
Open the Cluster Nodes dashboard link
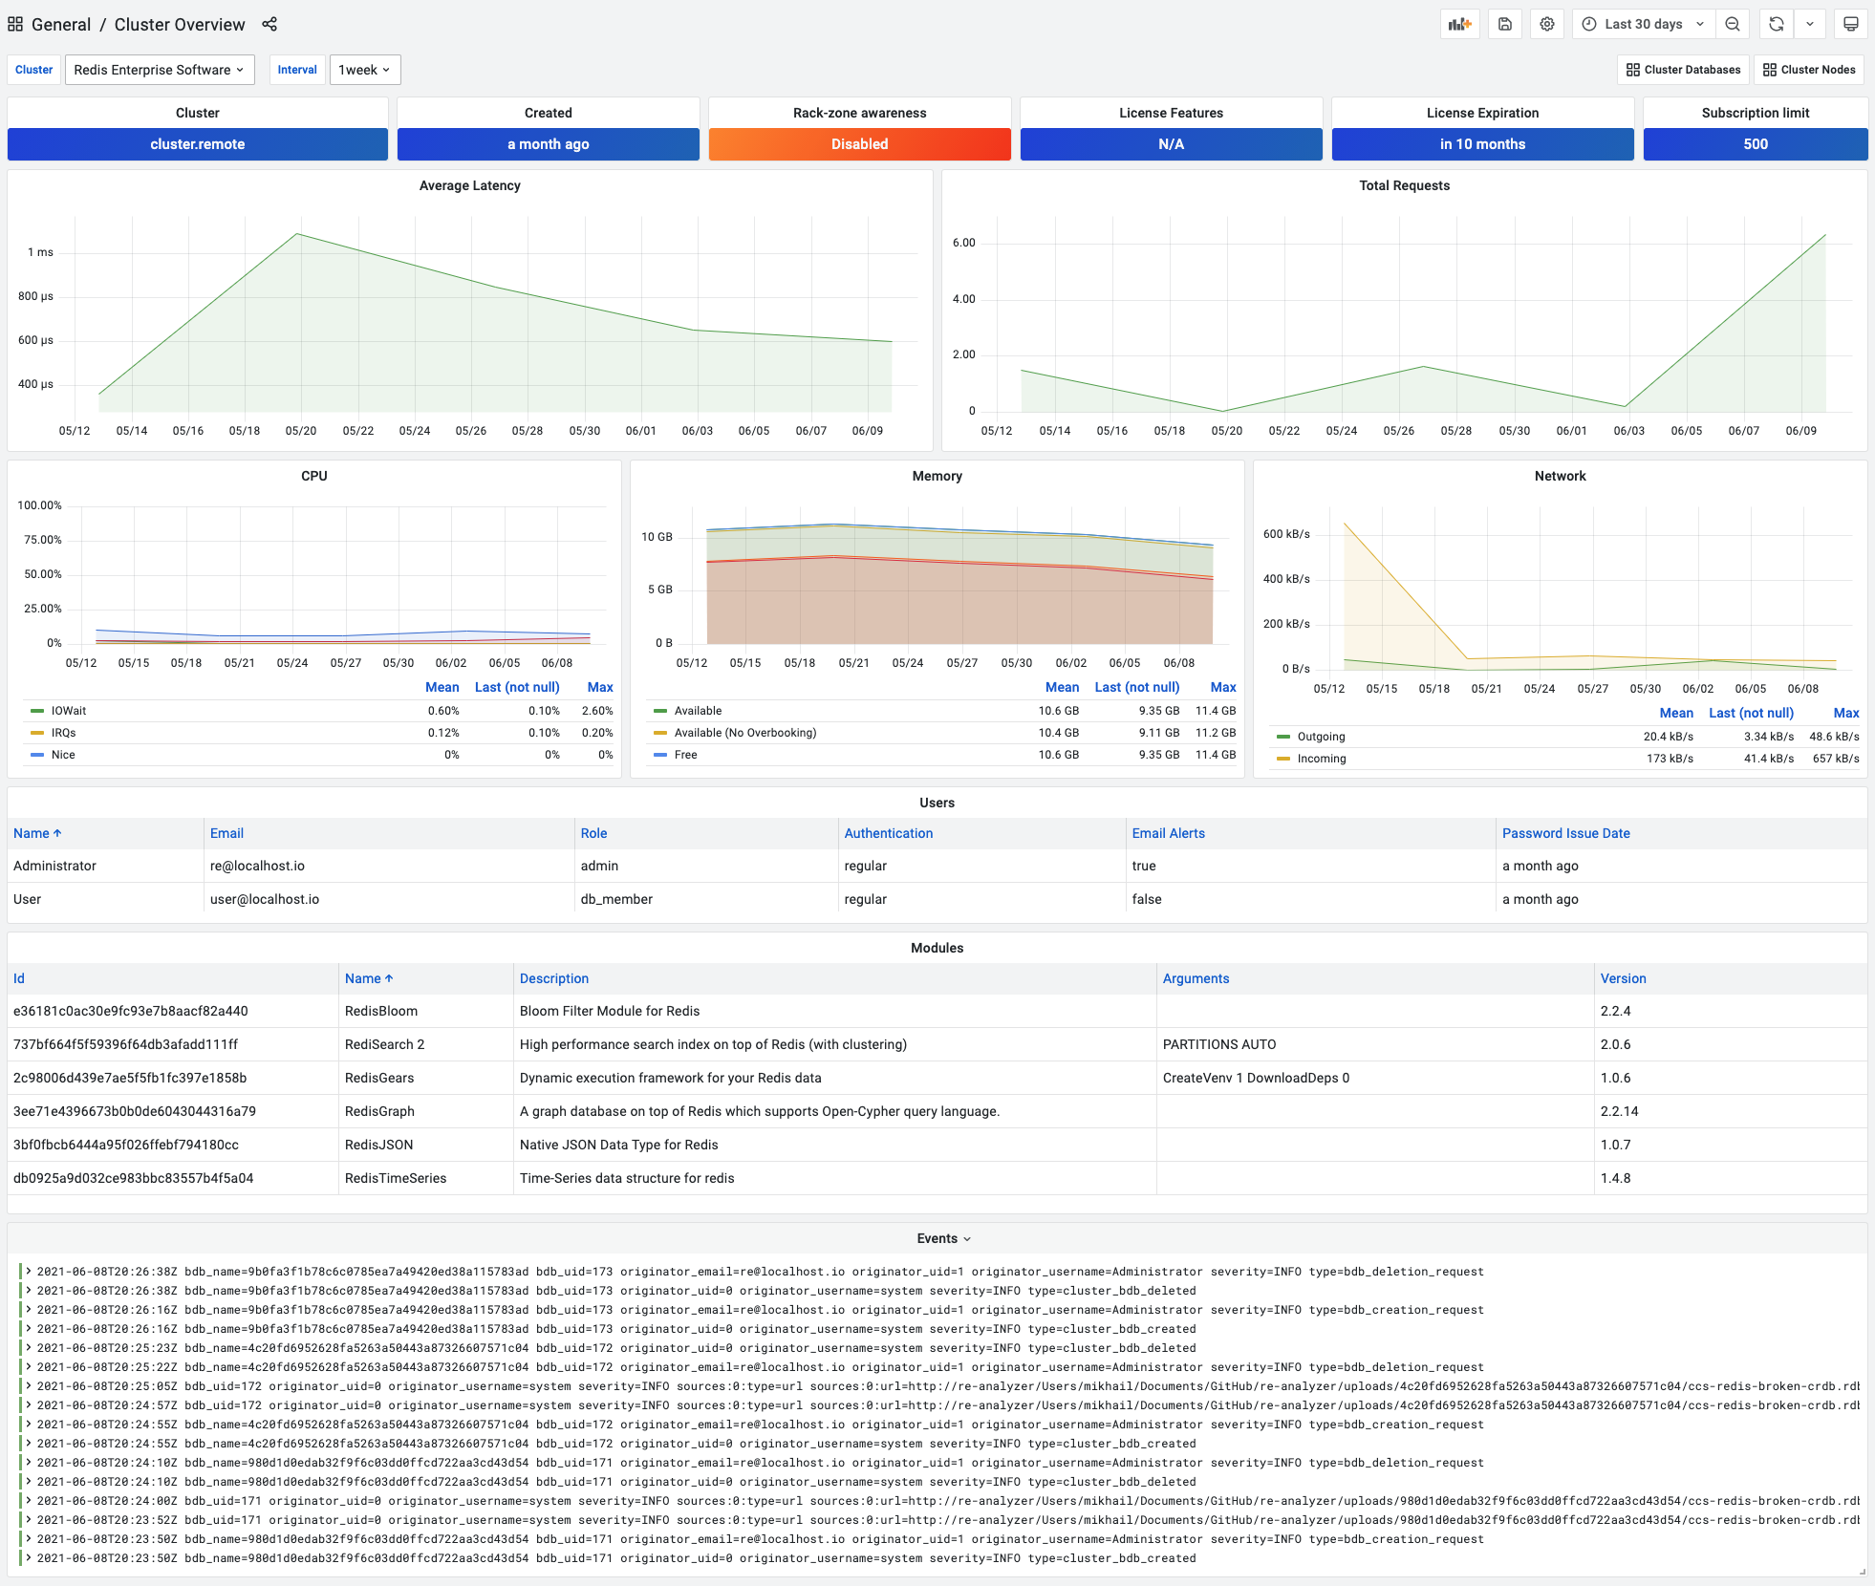point(1809,69)
